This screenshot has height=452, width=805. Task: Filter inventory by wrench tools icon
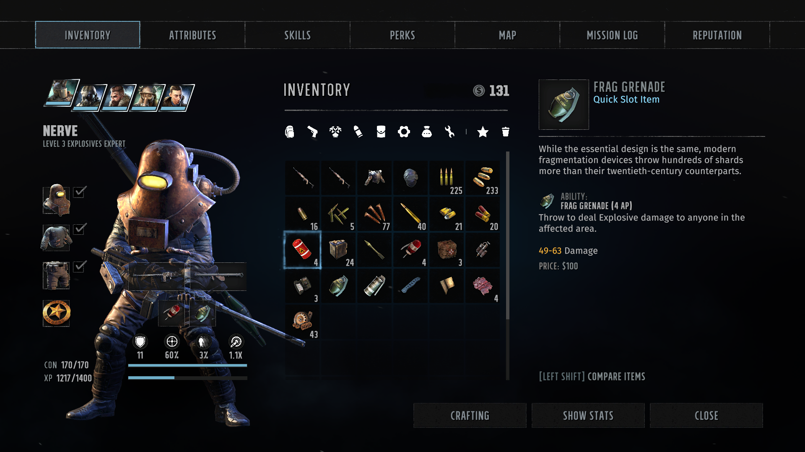pyautogui.click(x=449, y=132)
